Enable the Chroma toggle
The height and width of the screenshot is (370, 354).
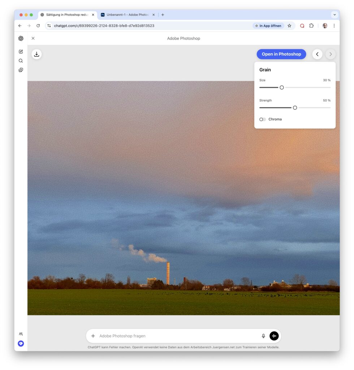(263, 119)
